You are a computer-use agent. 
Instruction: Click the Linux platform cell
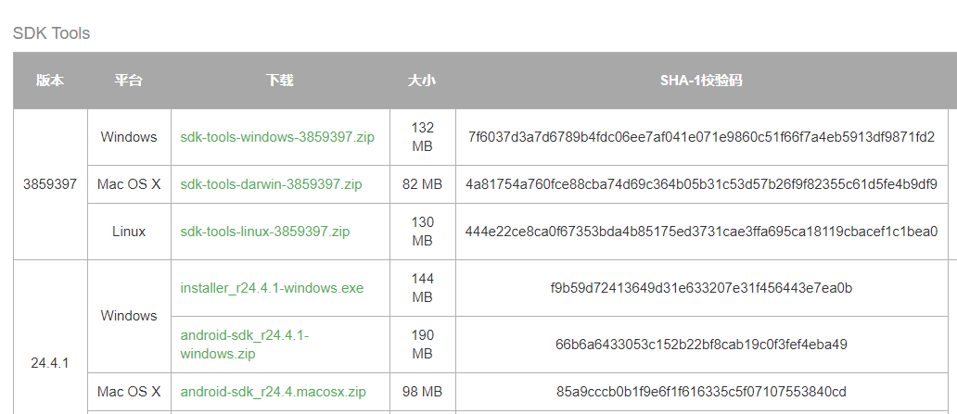[129, 232]
